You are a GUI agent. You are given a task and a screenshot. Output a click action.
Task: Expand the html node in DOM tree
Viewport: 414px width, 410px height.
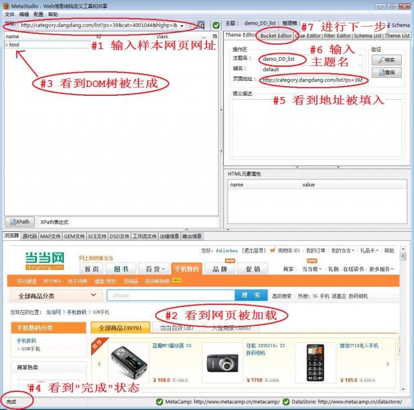click(6, 45)
